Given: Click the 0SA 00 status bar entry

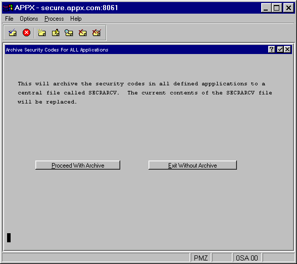Looking at the screenshot, I should (x=247, y=258).
